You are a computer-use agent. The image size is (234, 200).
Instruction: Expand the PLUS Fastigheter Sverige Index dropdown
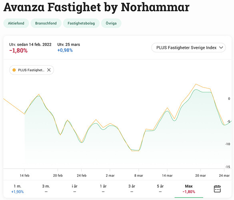[x=188, y=48]
